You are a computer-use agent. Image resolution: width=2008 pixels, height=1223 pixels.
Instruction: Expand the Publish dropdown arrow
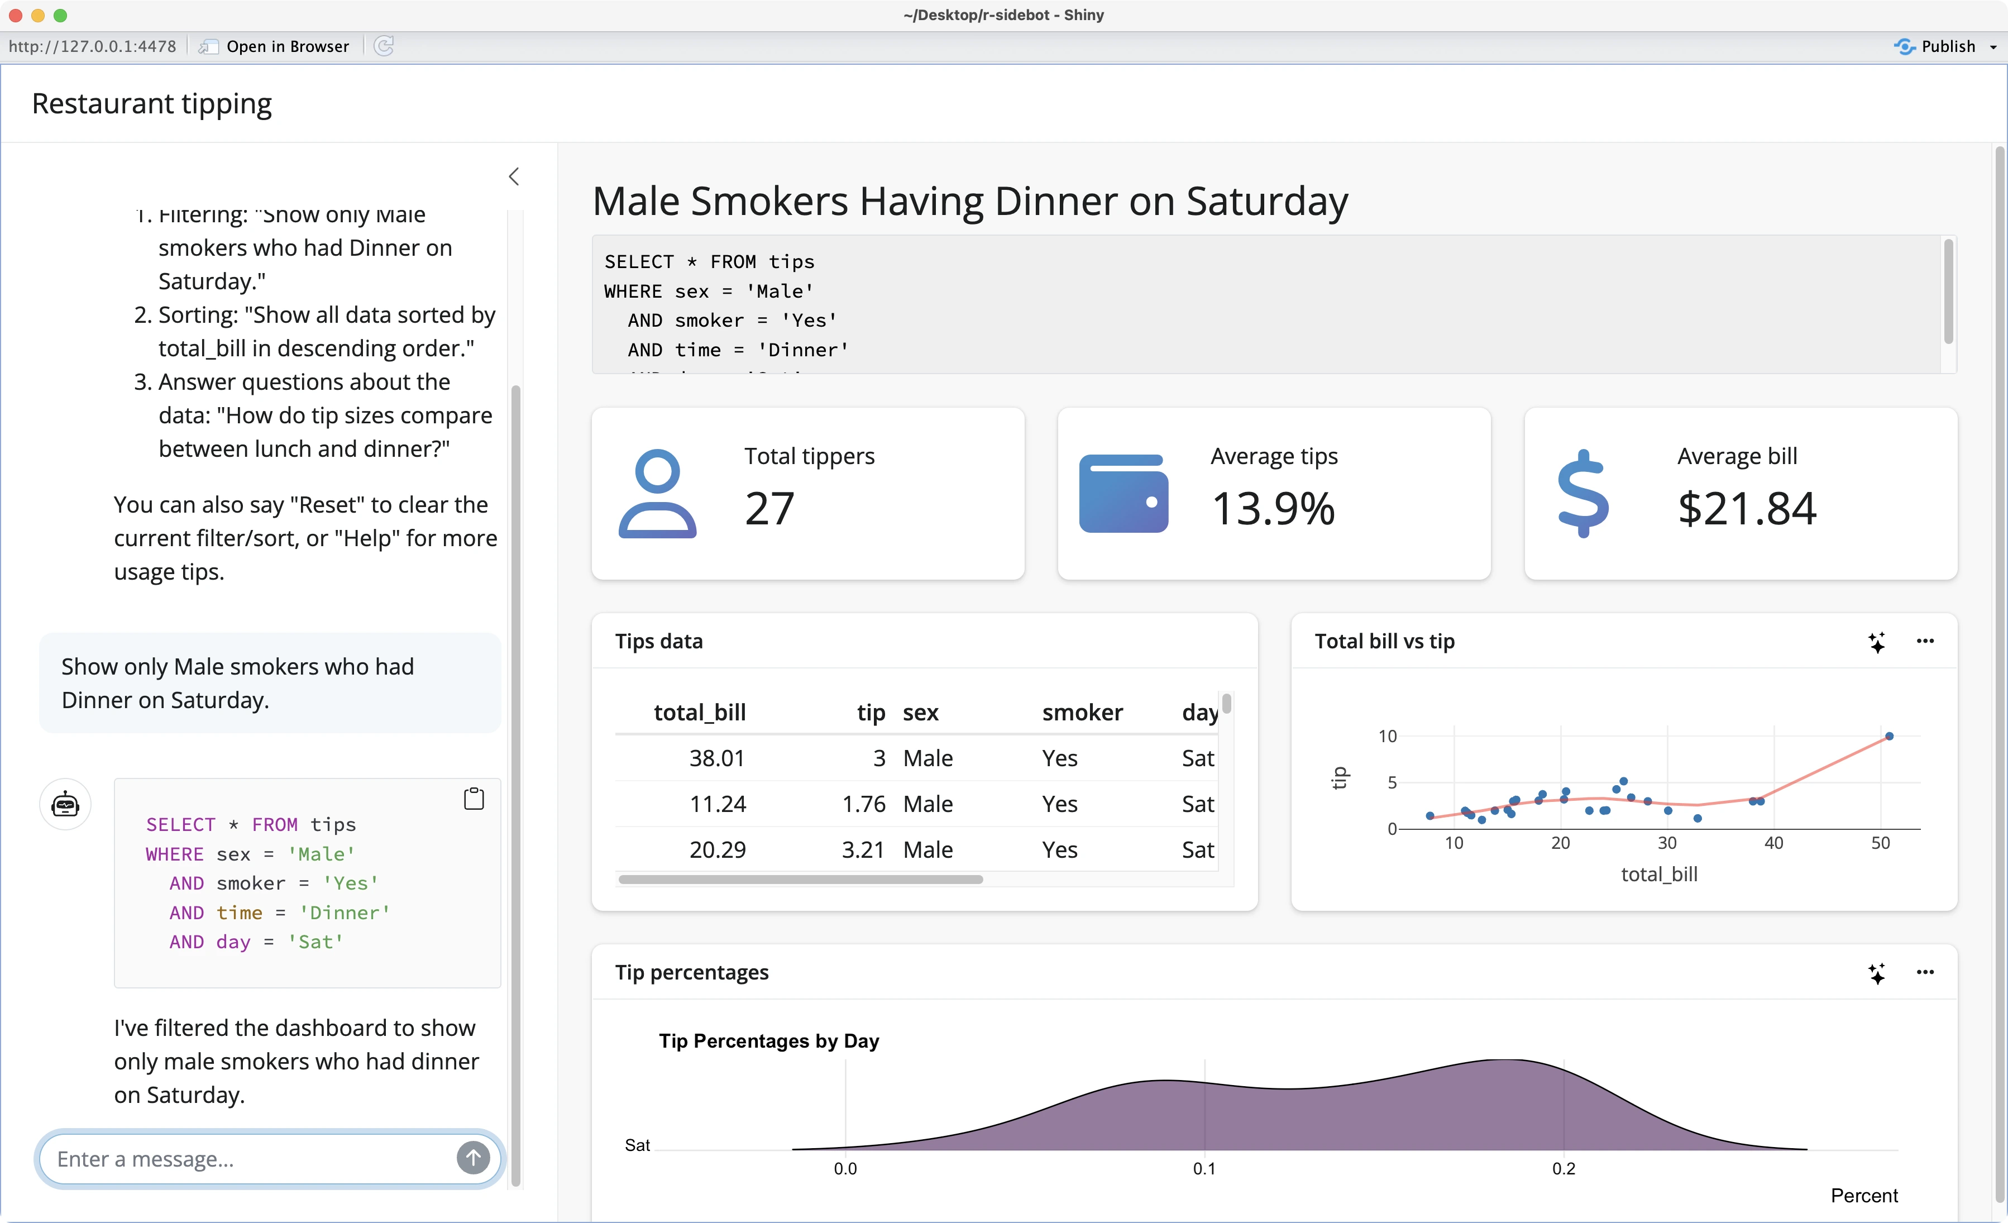click(1992, 47)
